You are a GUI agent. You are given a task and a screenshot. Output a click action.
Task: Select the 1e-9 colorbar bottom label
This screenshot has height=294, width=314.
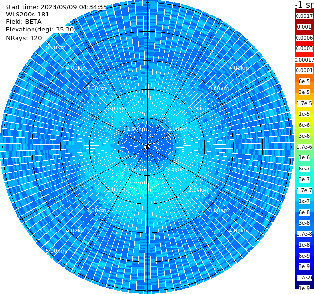304,288
